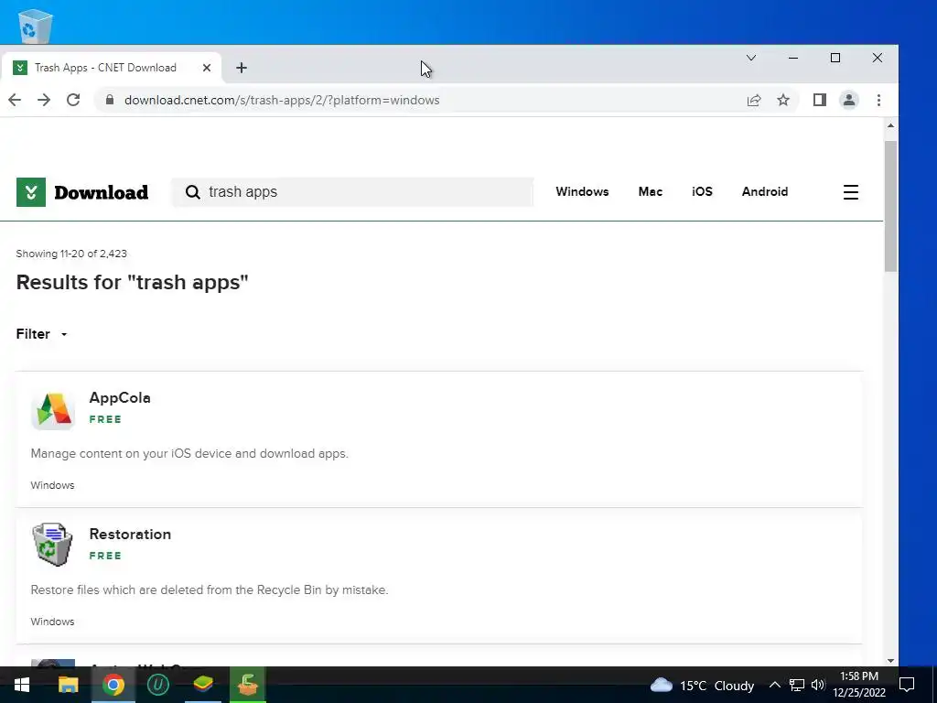Open the Android platform menu
Screen dimensions: 937x703
pyautogui.click(x=765, y=191)
